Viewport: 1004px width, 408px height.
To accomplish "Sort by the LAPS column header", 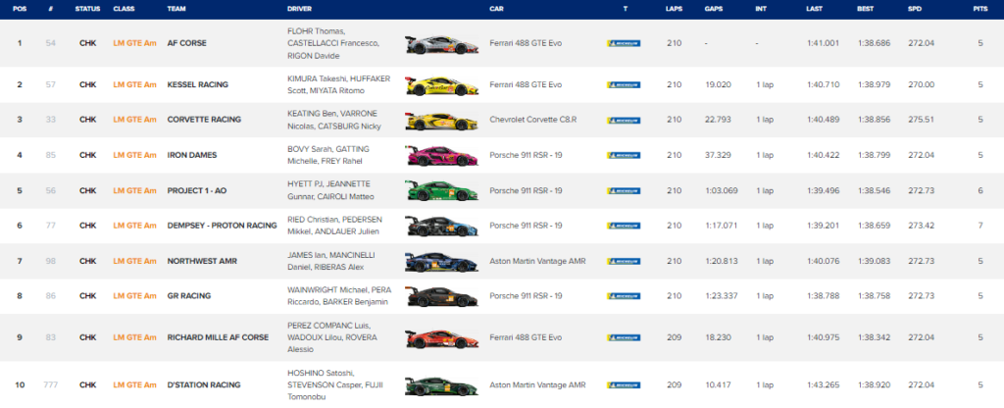I will (x=674, y=9).
